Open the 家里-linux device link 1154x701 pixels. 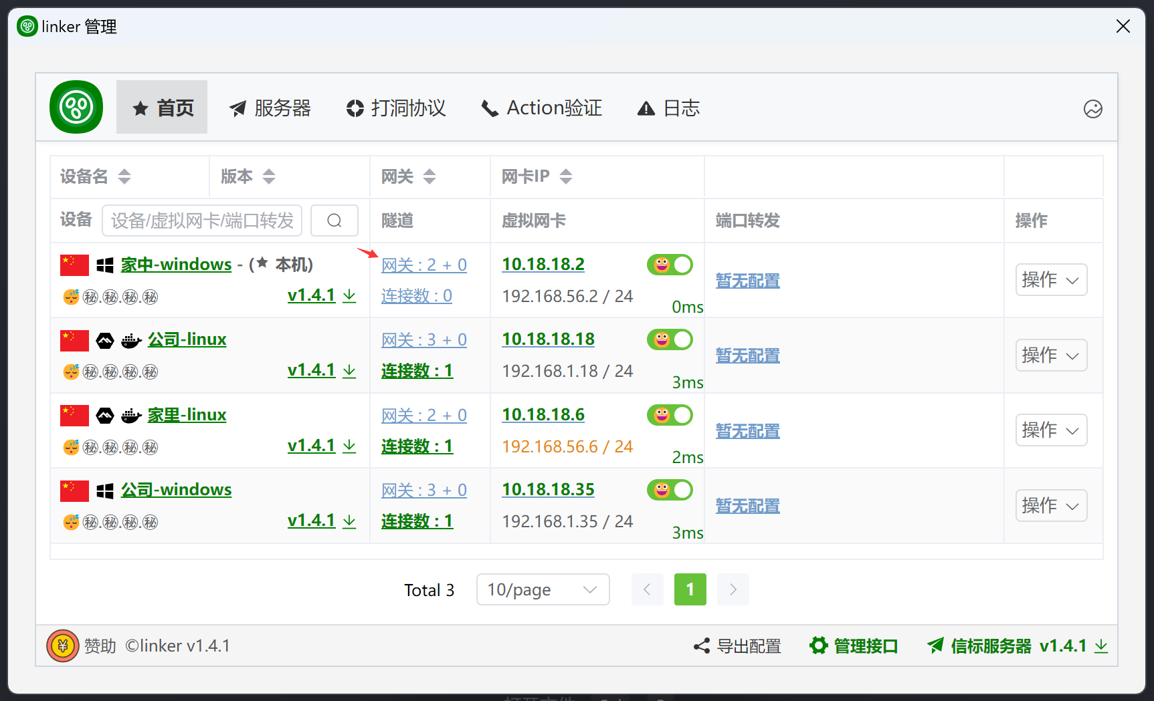tap(187, 415)
